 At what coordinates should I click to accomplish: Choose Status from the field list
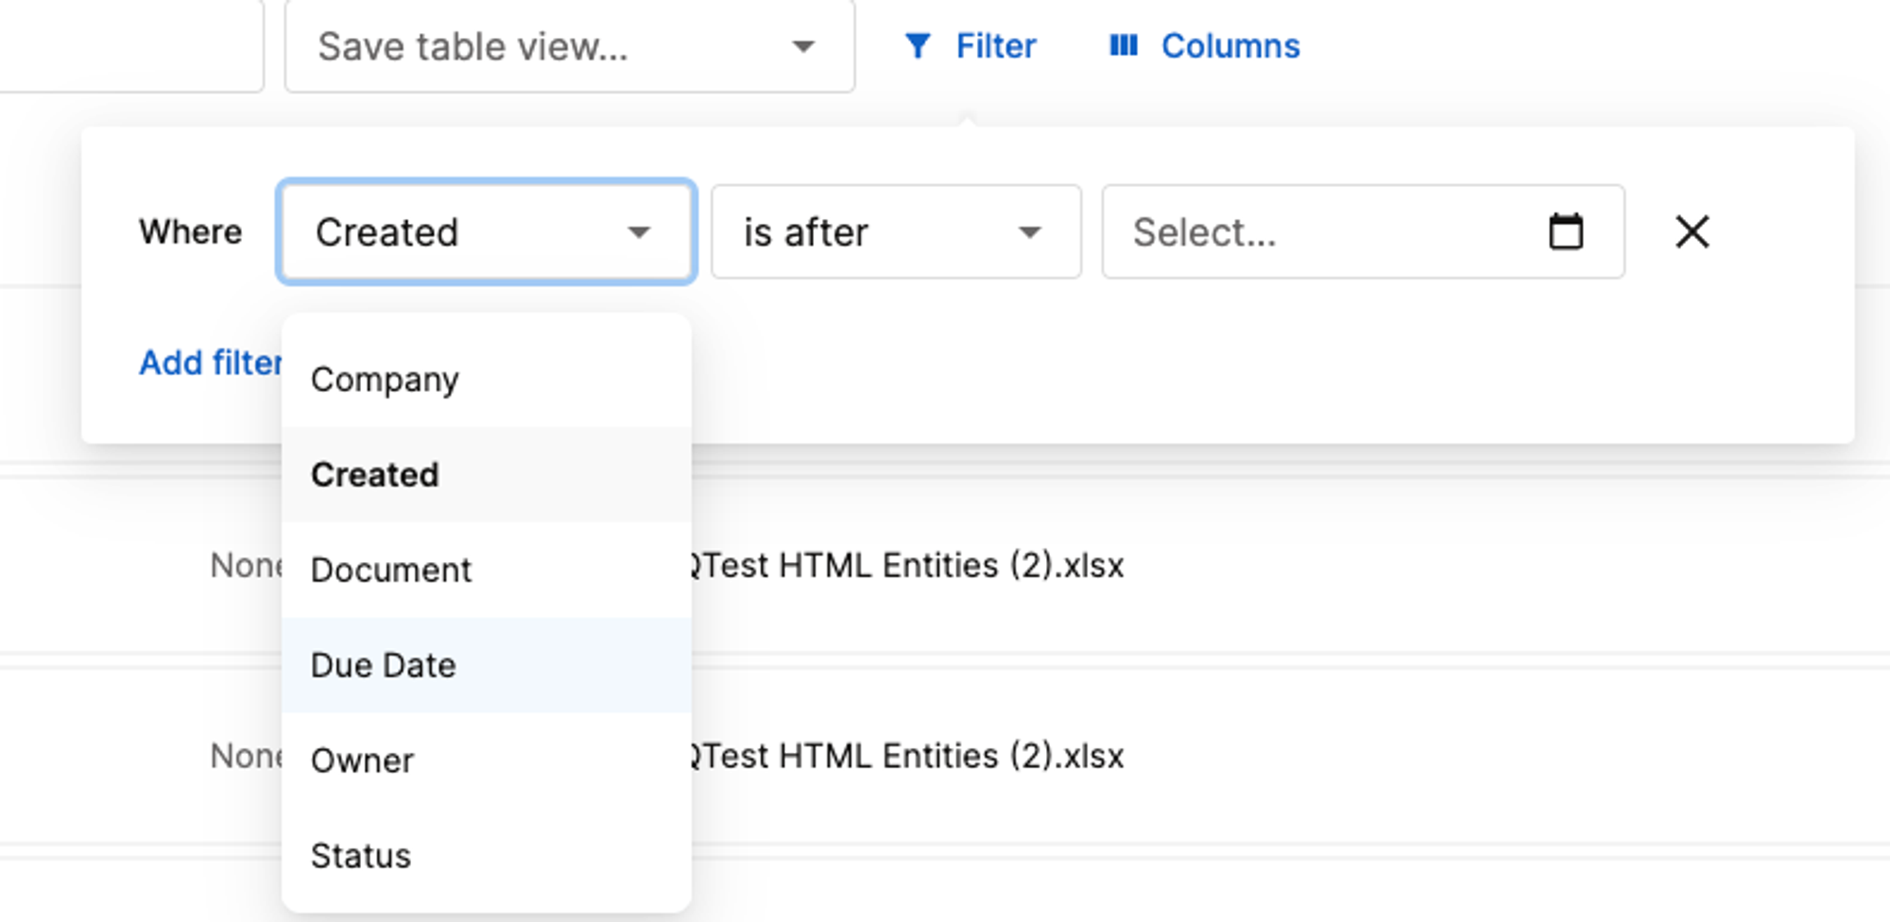coord(487,856)
